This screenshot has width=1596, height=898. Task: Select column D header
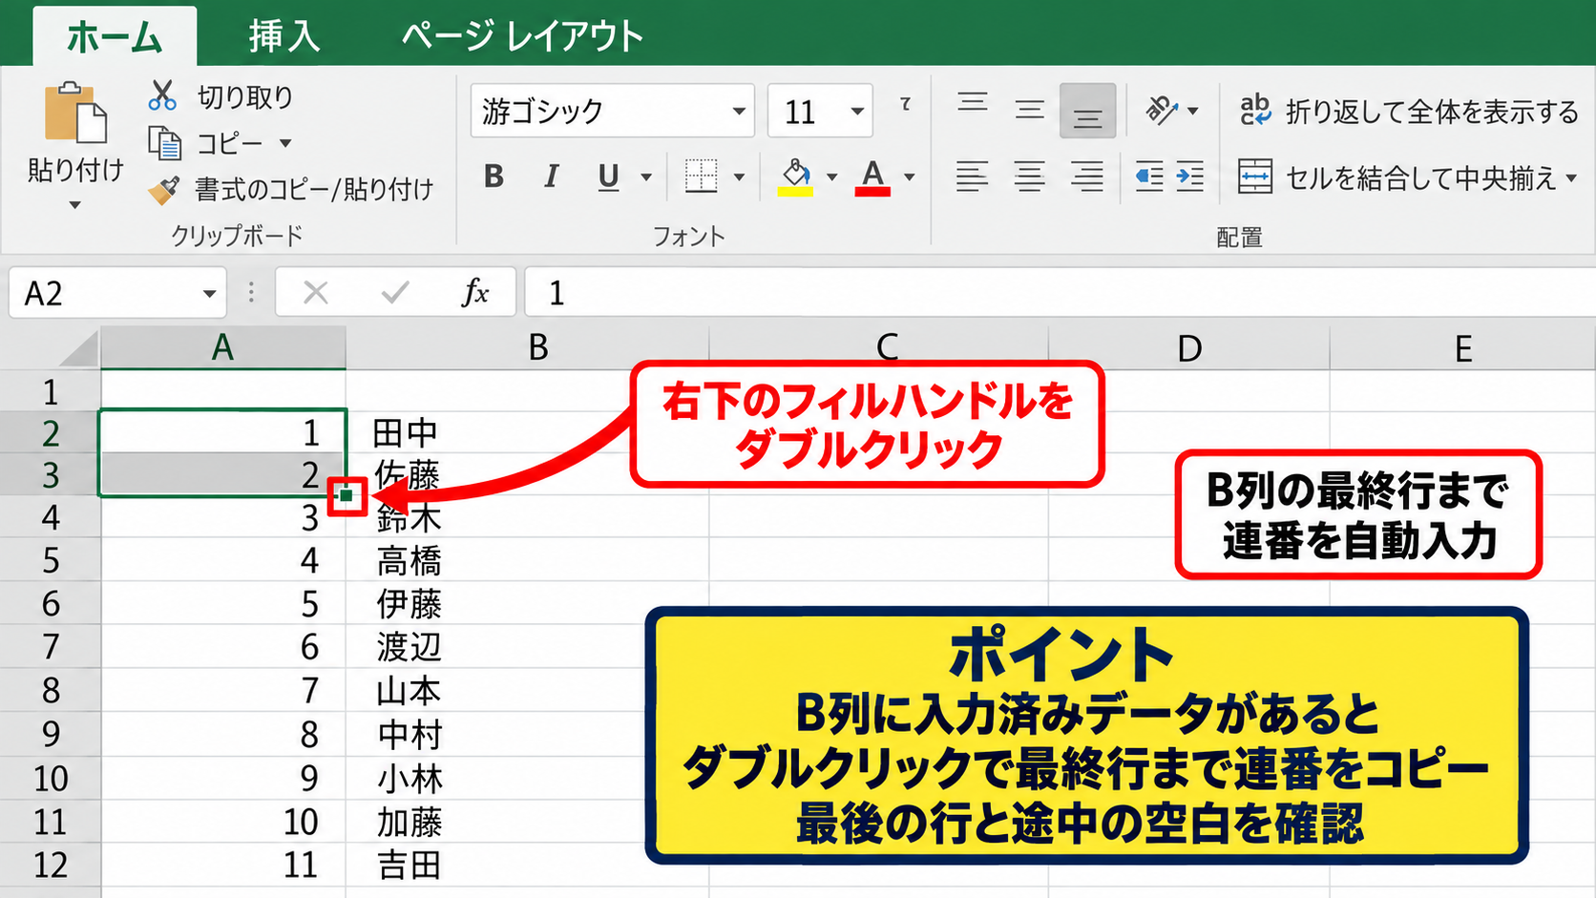(x=1189, y=348)
